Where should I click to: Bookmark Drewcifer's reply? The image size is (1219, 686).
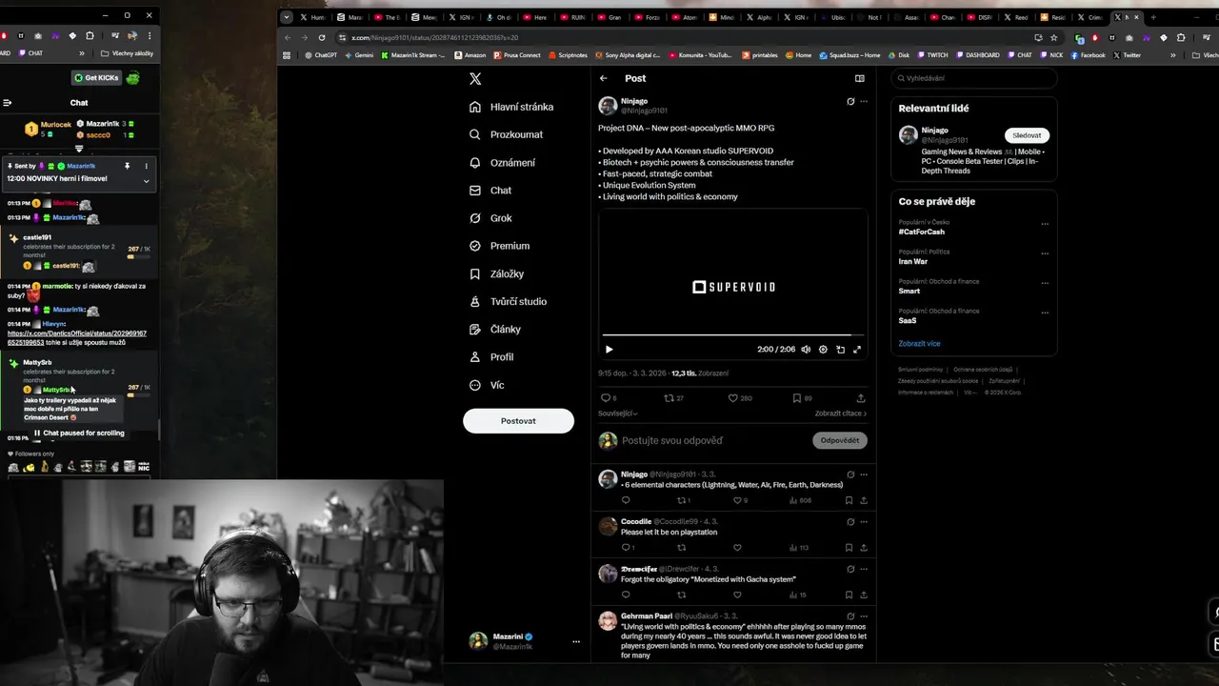849,595
